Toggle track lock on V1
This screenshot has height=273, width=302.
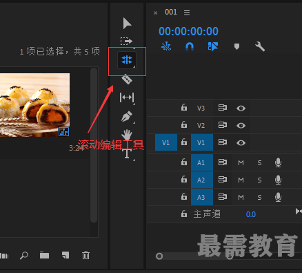[x=184, y=142]
